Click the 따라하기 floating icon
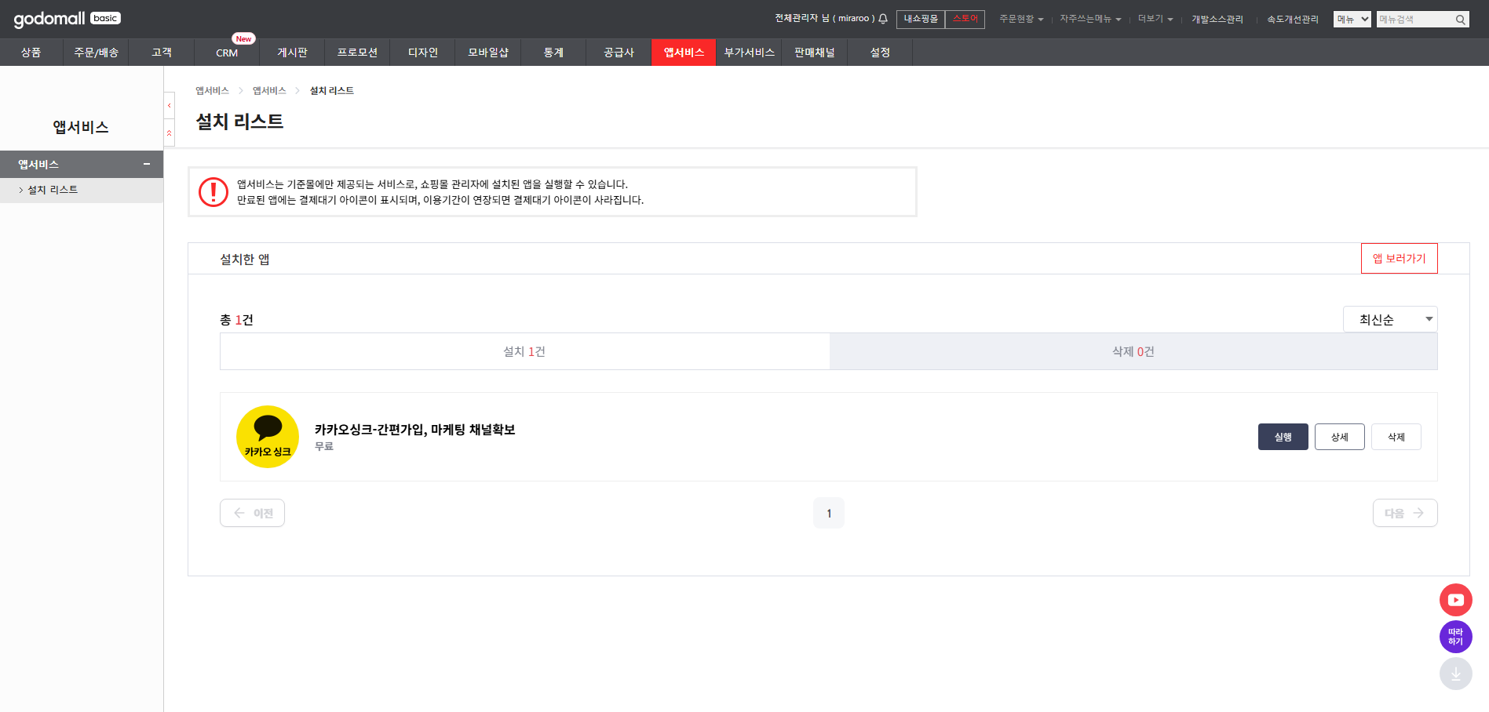The width and height of the screenshot is (1489, 712). click(x=1456, y=637)
